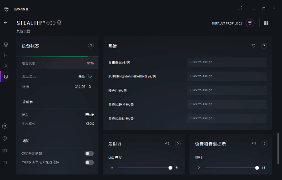Screen dimensions: 282x180
Task: Show help for the 设备状态 panel
Action: 91,46
